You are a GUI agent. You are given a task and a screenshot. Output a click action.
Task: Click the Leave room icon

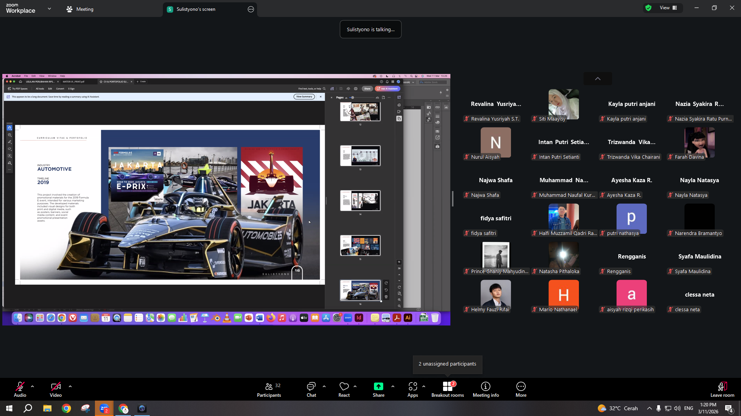[722, 386]
